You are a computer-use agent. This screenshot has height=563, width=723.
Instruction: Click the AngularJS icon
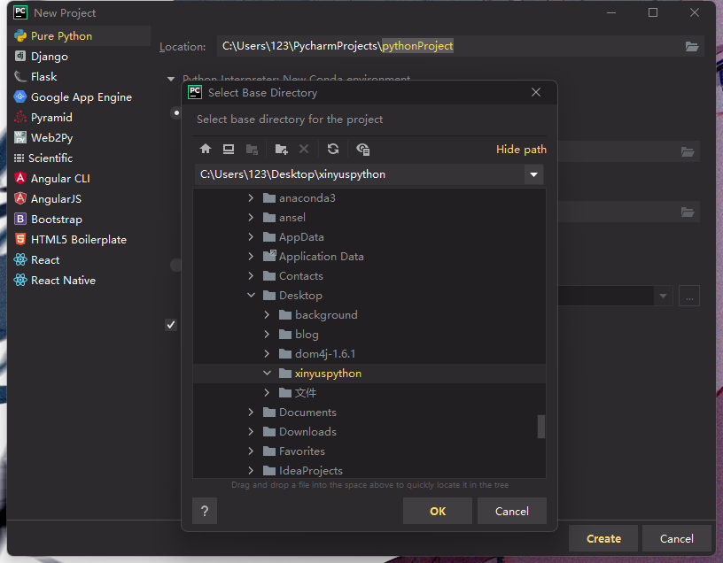[x=20, y=198]
